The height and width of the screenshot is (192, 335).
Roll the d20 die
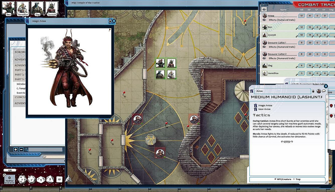[22, 179]
